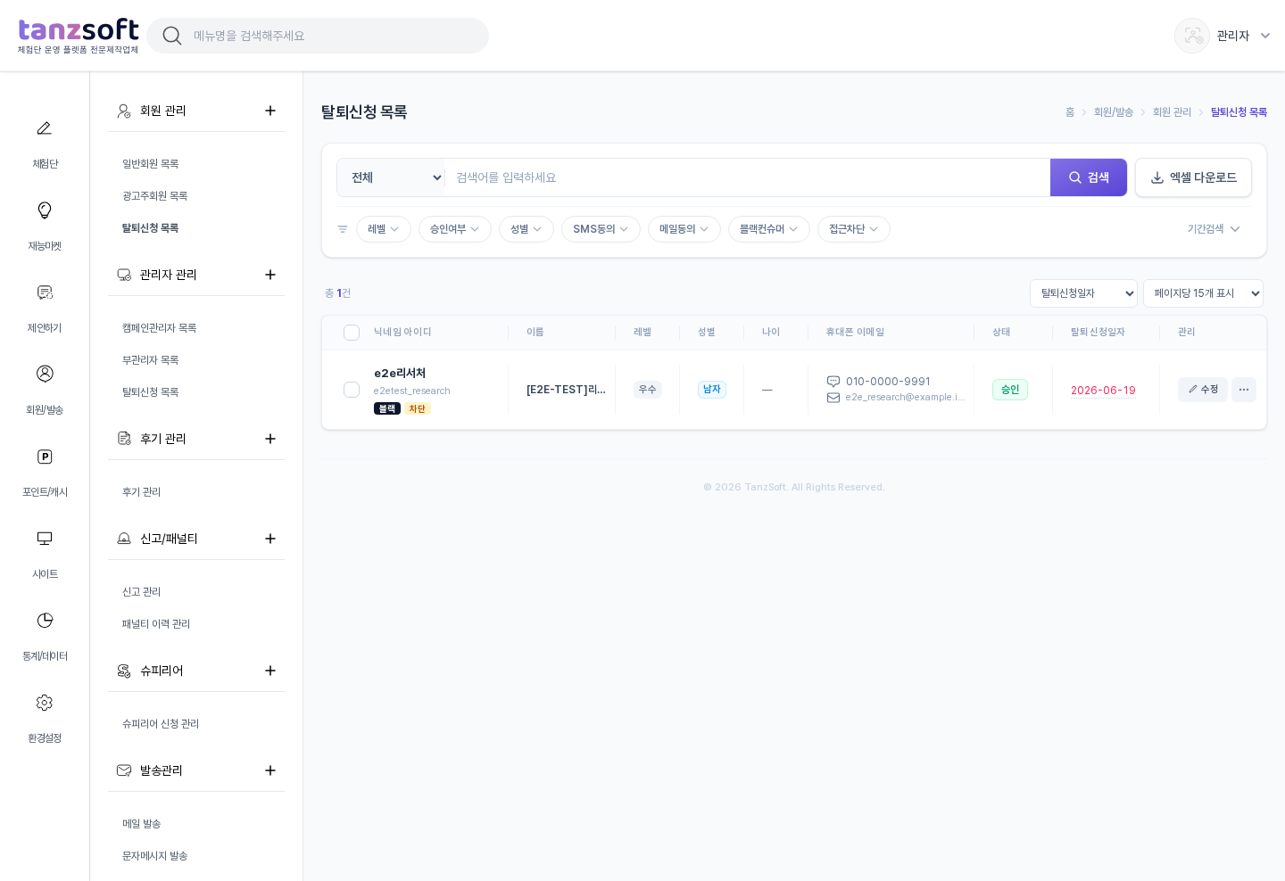This screenshot has width=1285, height=881.
Task: Open the SMS동의 filter dropdown
Action: tap(601, 229)
